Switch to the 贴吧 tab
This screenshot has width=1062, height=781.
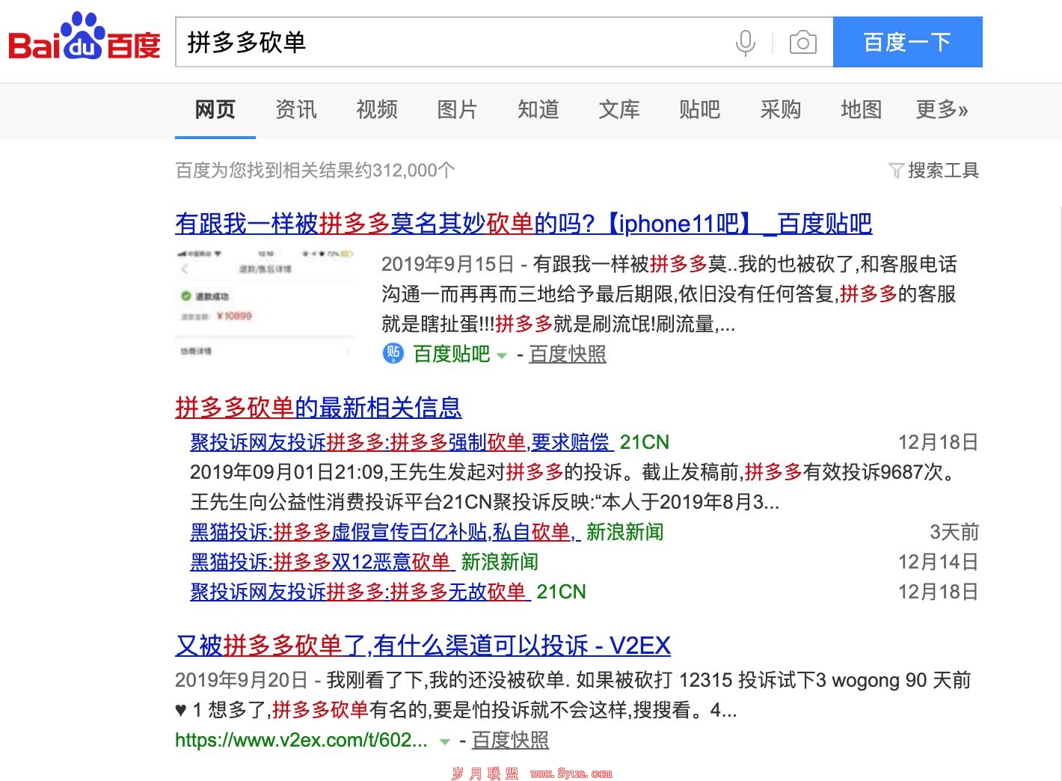pyautogui.click(x=700, y=110)
